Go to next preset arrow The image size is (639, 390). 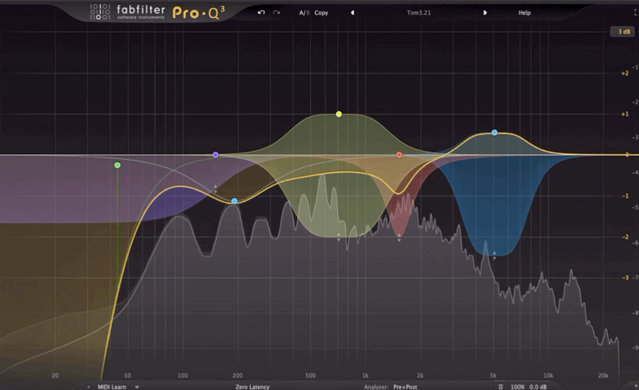[x=485, y=12]
